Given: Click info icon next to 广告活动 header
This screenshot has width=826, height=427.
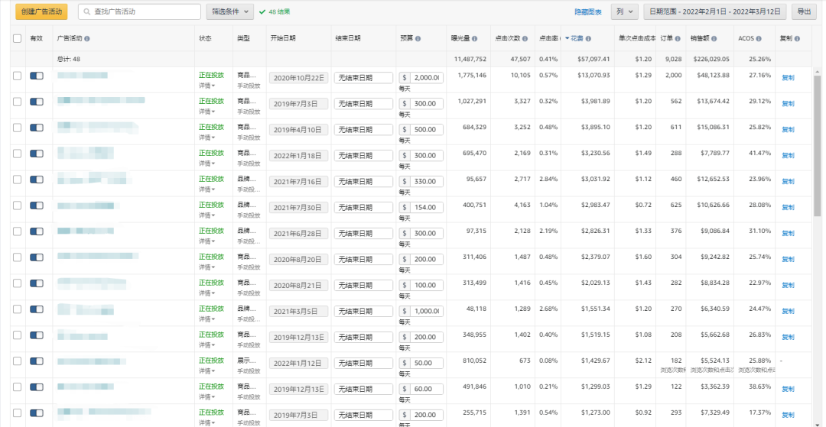Looking at the screenshot, I should (86, 39).
